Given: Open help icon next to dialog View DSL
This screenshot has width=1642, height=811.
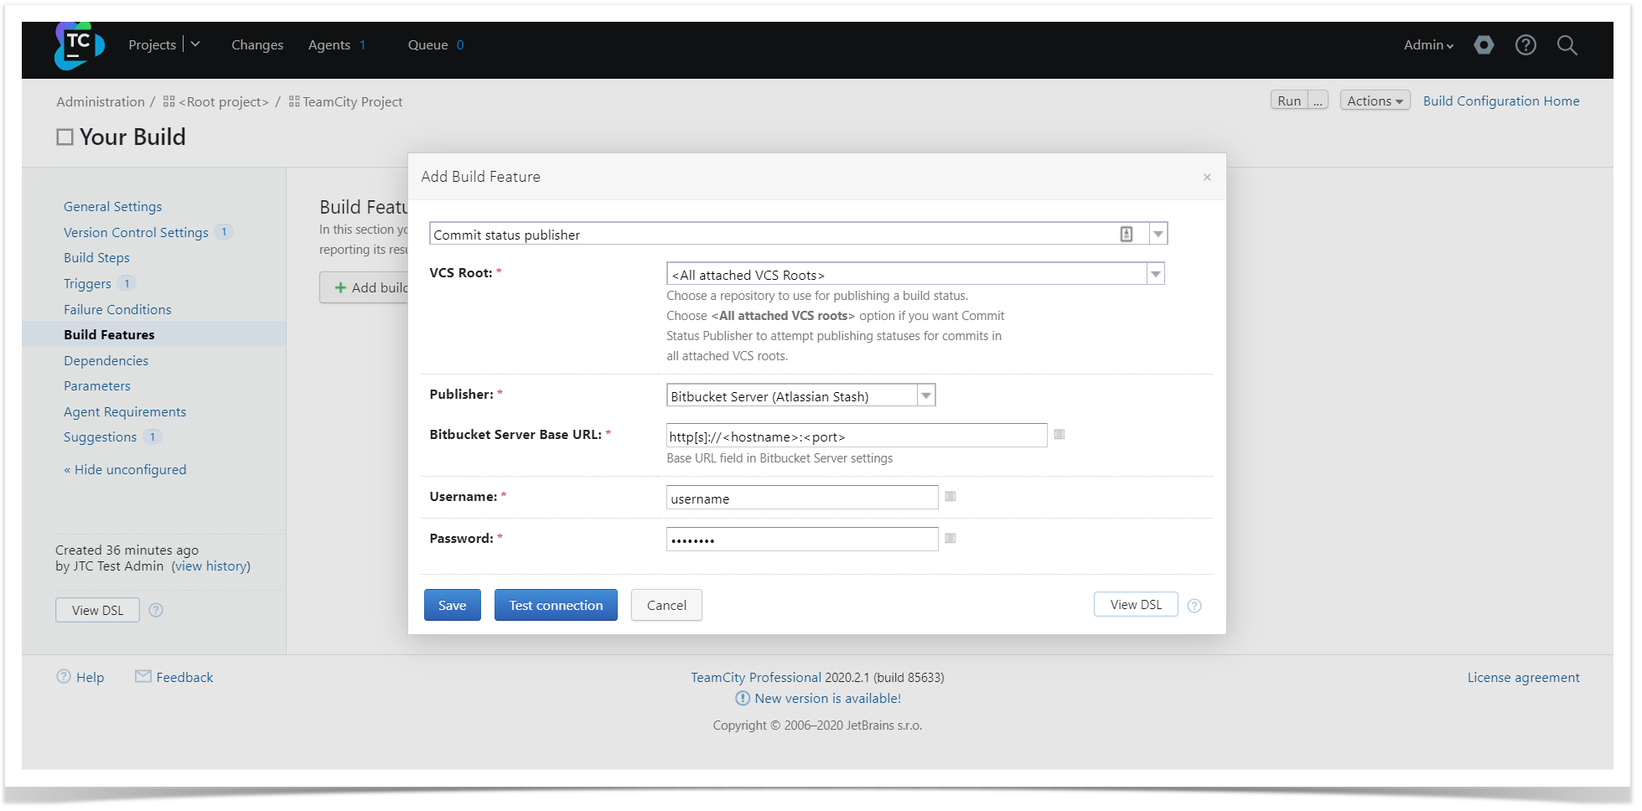Looking at the screenshot, I should tap(1194, 606).
